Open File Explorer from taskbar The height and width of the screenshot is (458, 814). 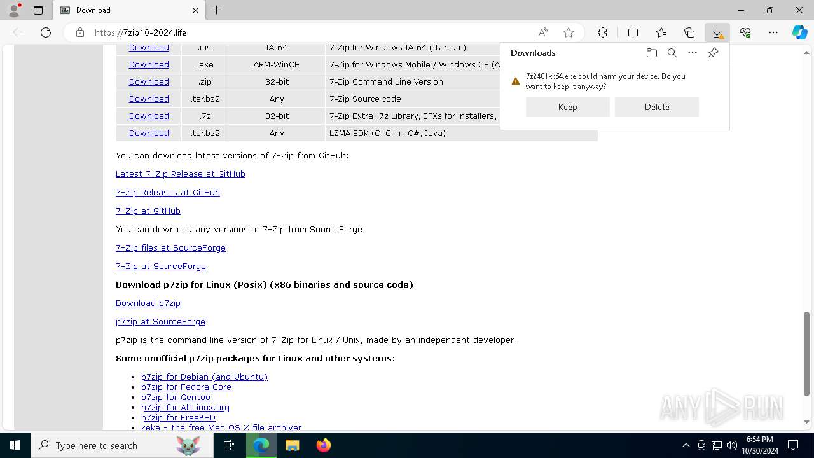[292, 445]
